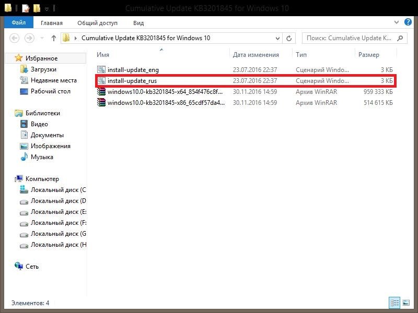Switch to the Вид tab
Screen dimensions: 418x313
138,23
